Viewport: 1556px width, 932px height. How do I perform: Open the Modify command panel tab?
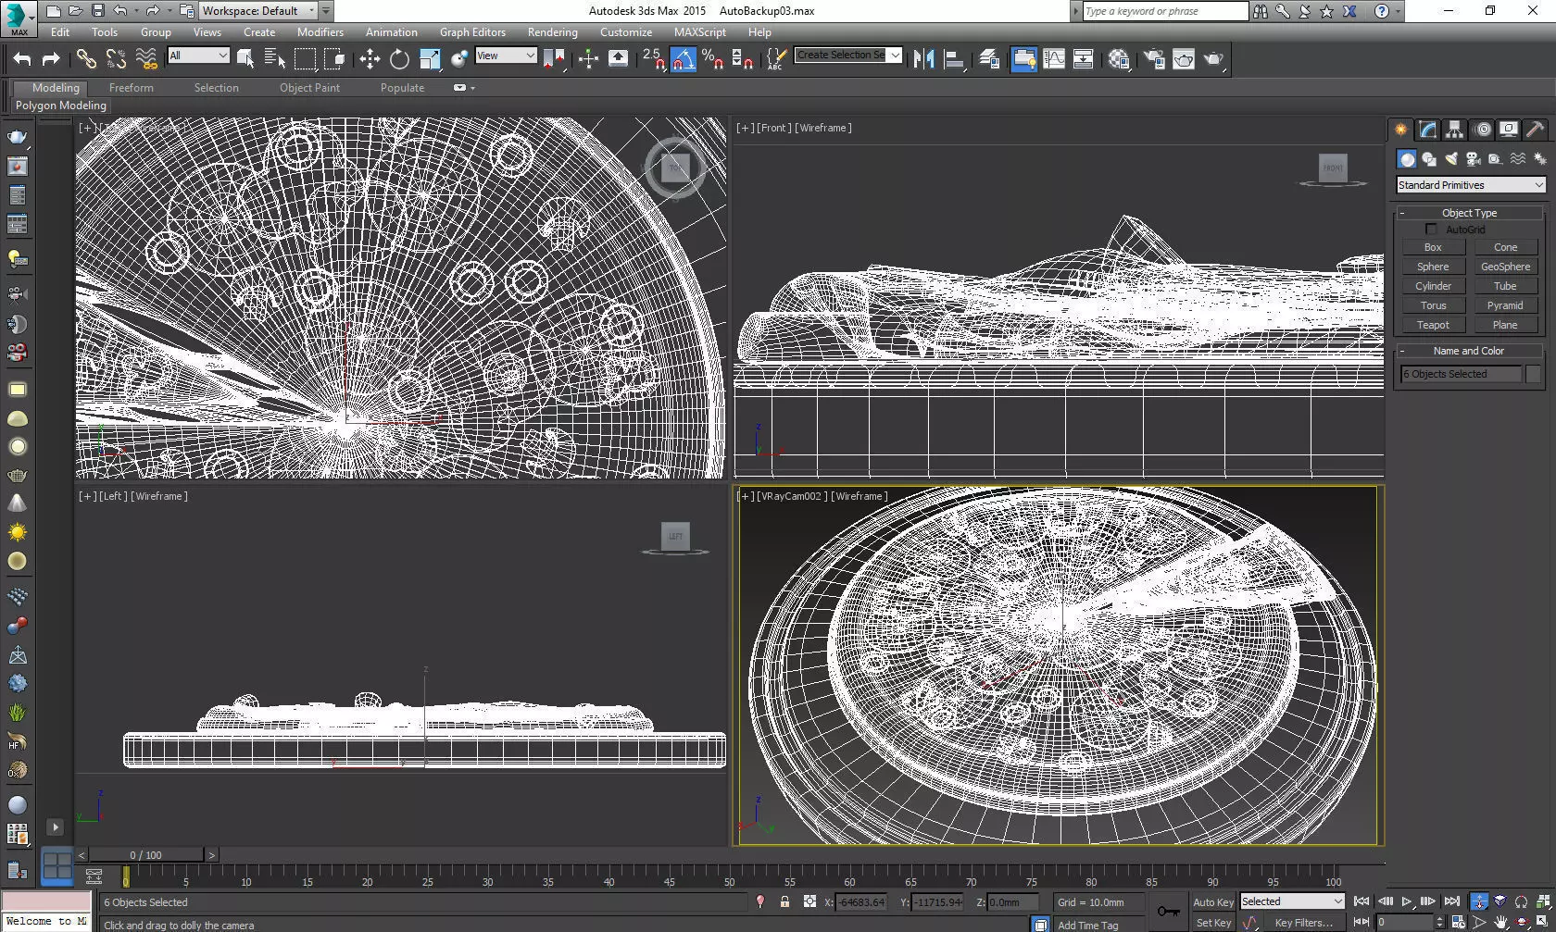1428,130
